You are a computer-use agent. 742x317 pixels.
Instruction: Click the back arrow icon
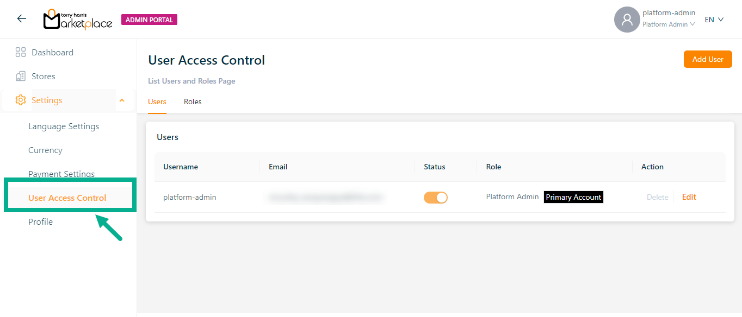(22, 19)
